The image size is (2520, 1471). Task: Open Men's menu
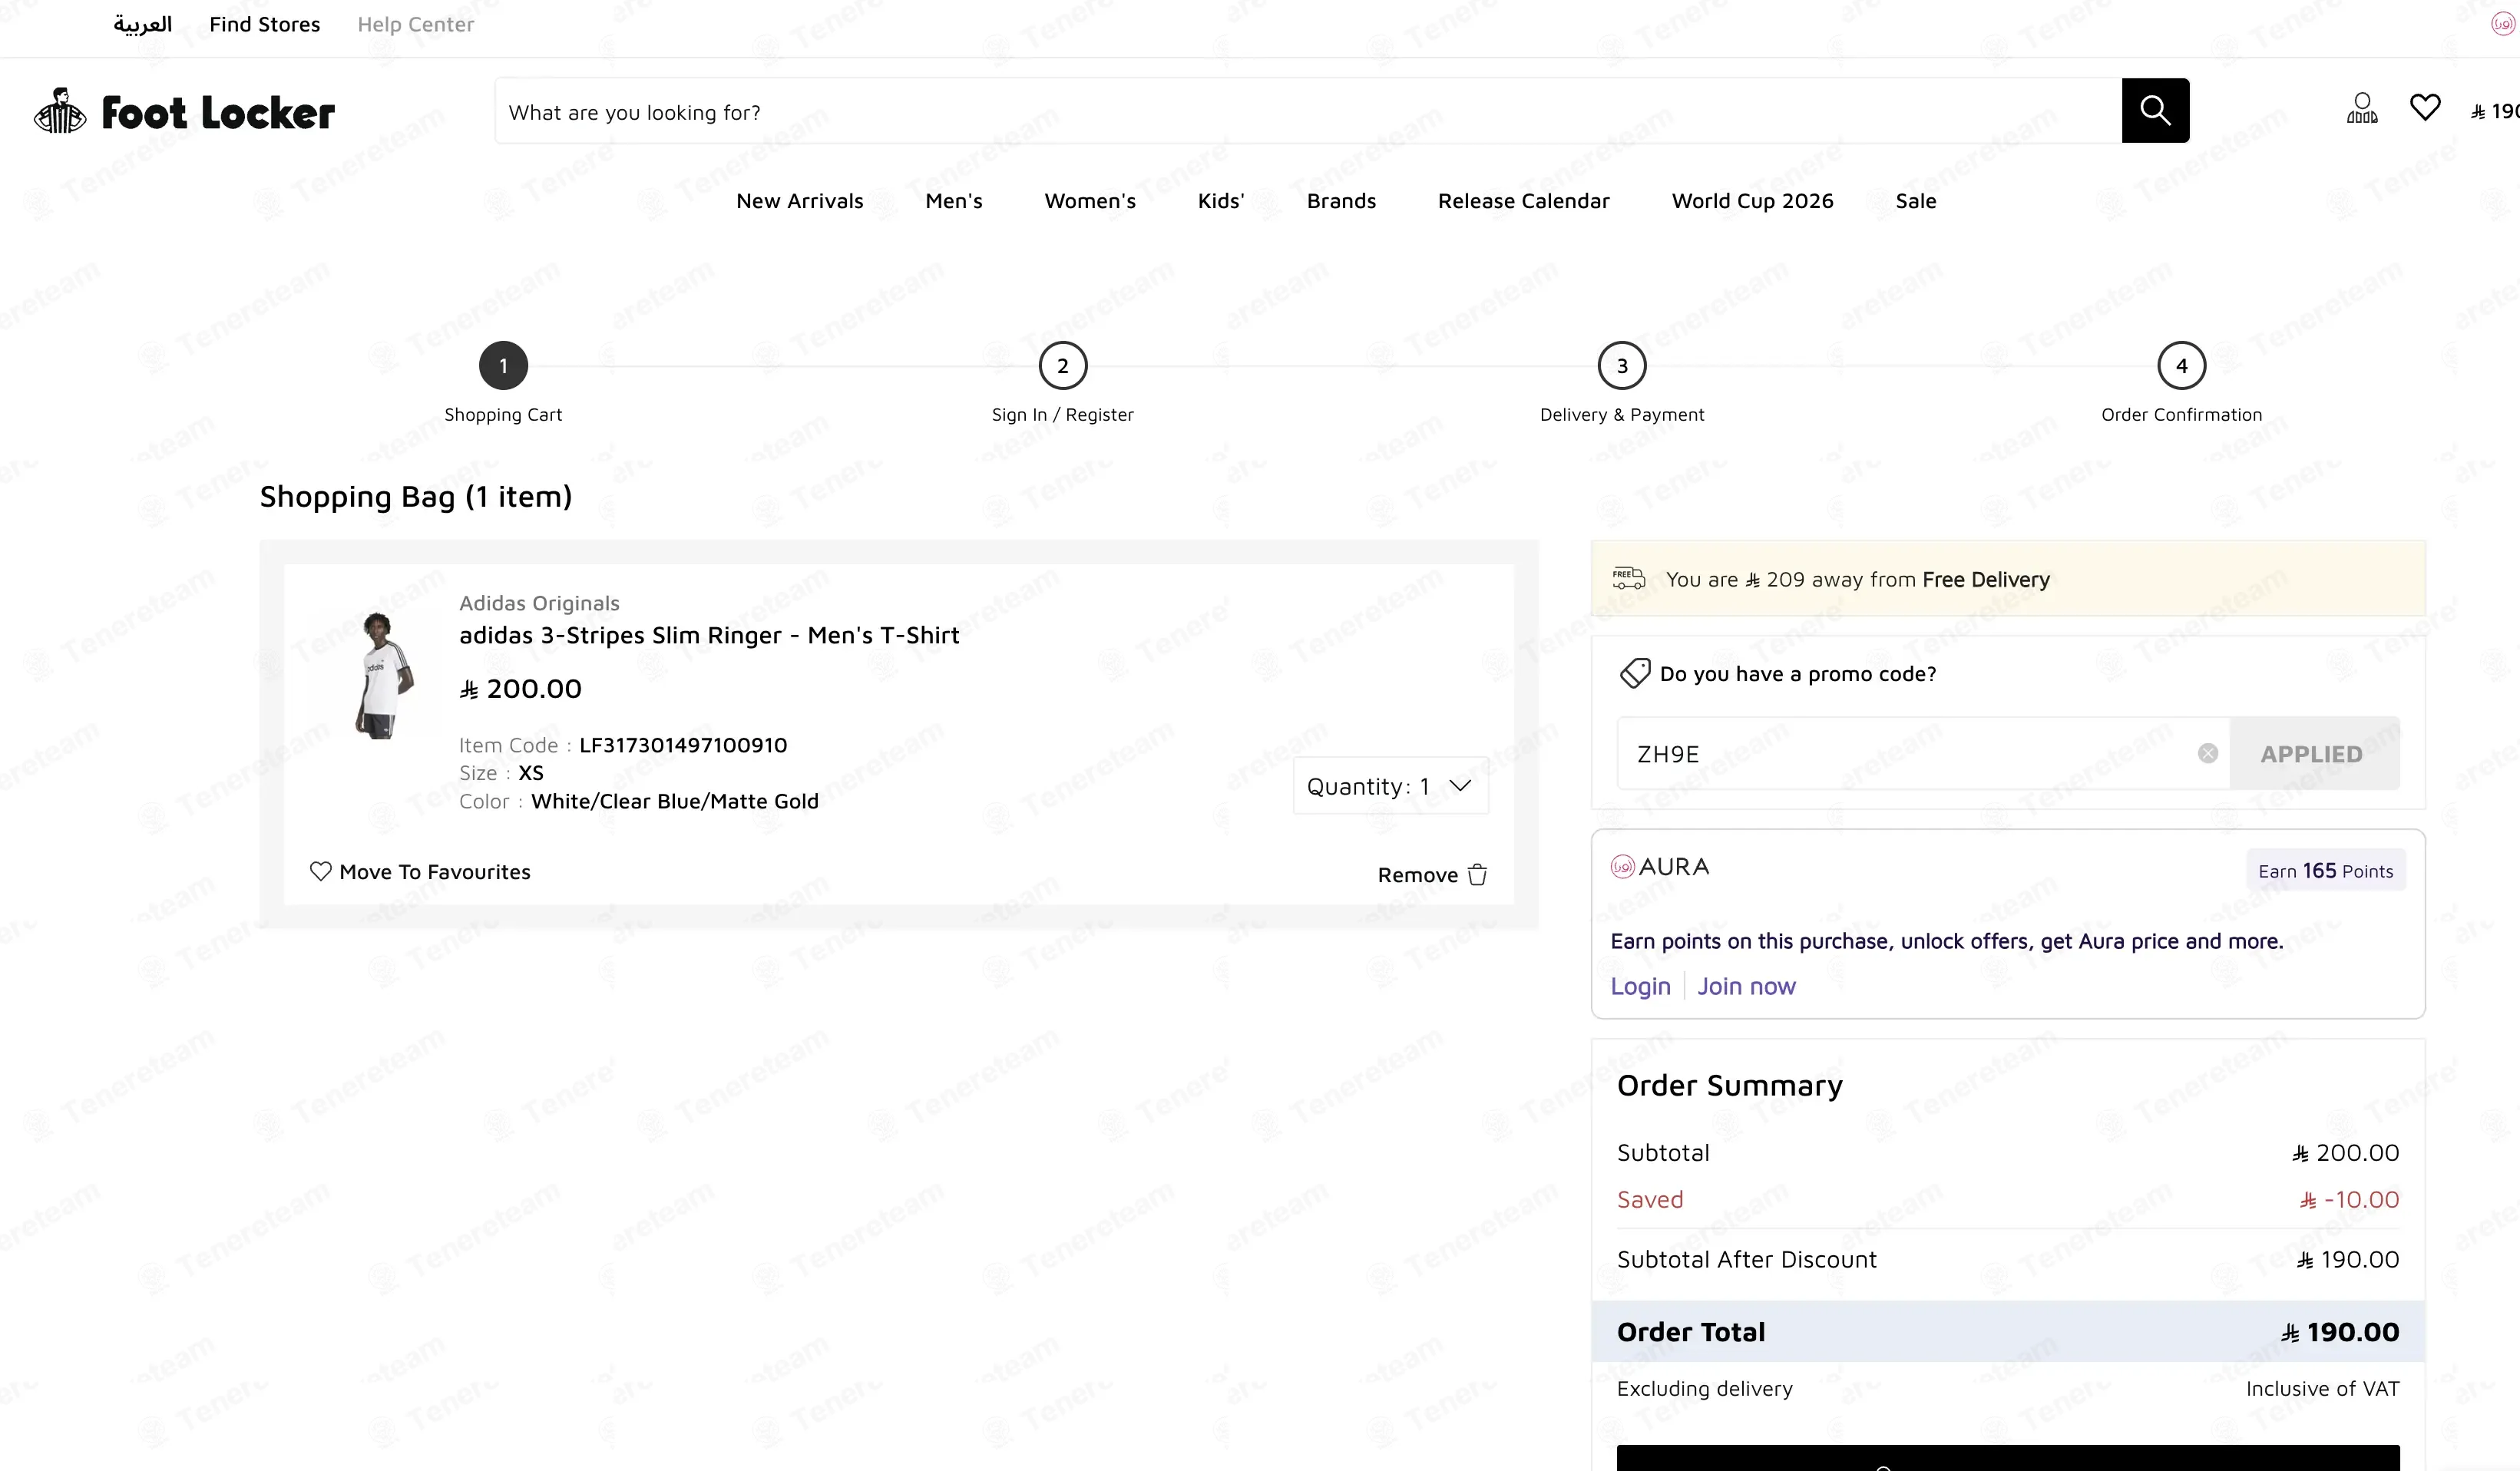click(x=954, y=201)
